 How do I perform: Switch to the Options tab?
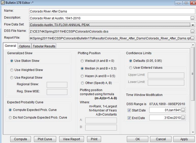[x=24, y=46]
